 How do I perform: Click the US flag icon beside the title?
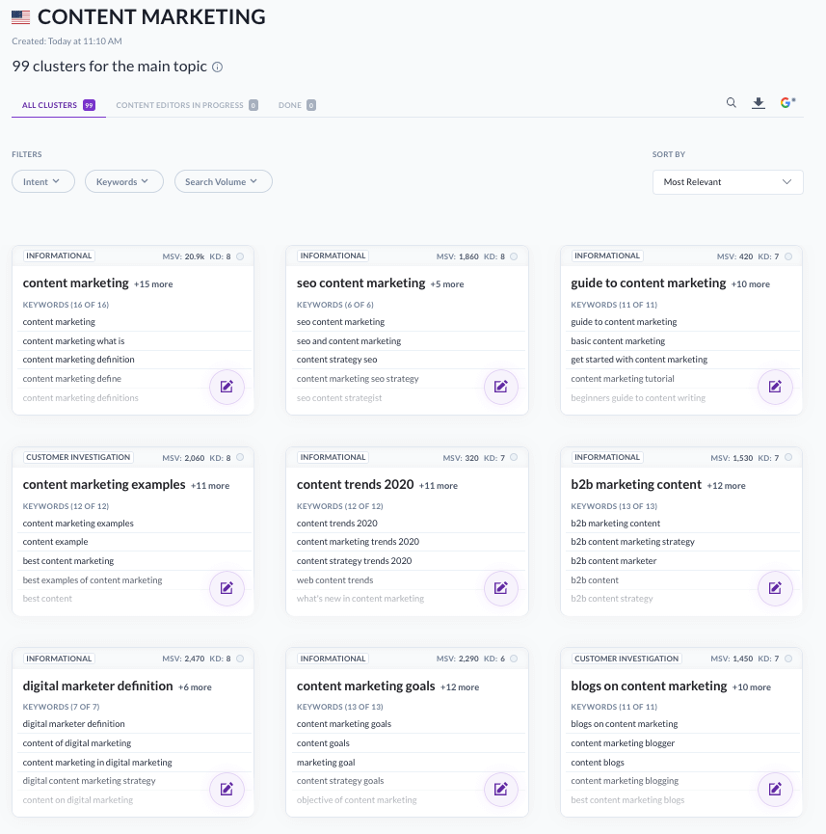pyautogui.click(x=20, y=16)
